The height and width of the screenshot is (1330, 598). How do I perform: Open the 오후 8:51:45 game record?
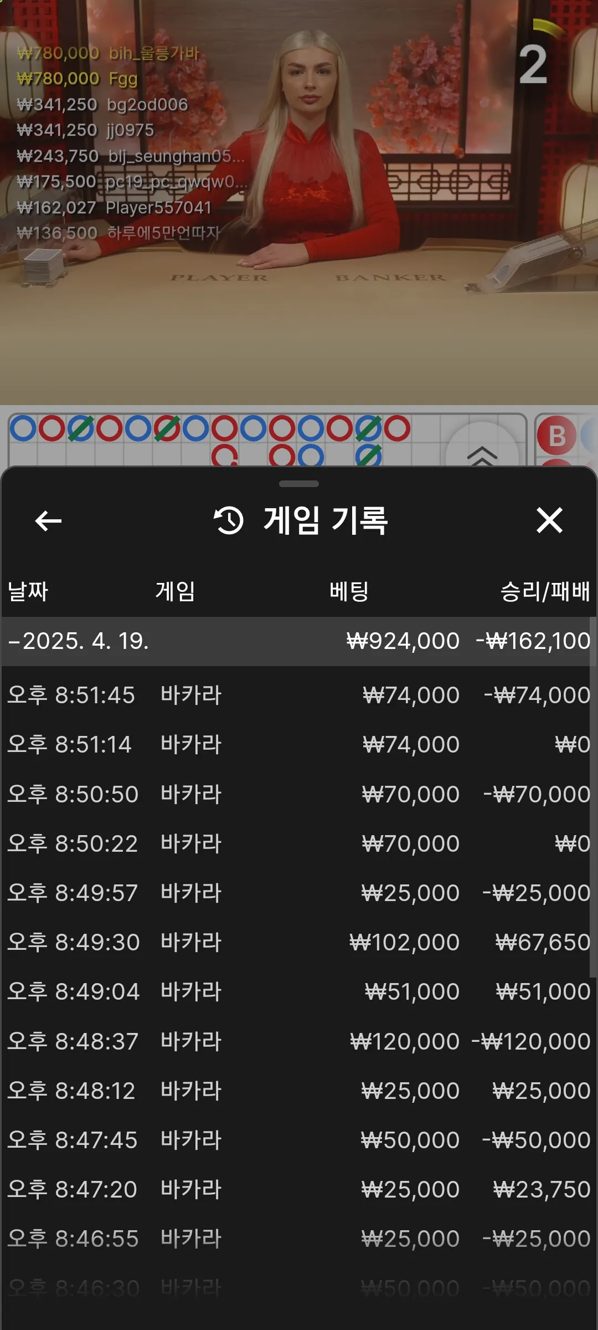pyautogui.click(x=299, y=695)
